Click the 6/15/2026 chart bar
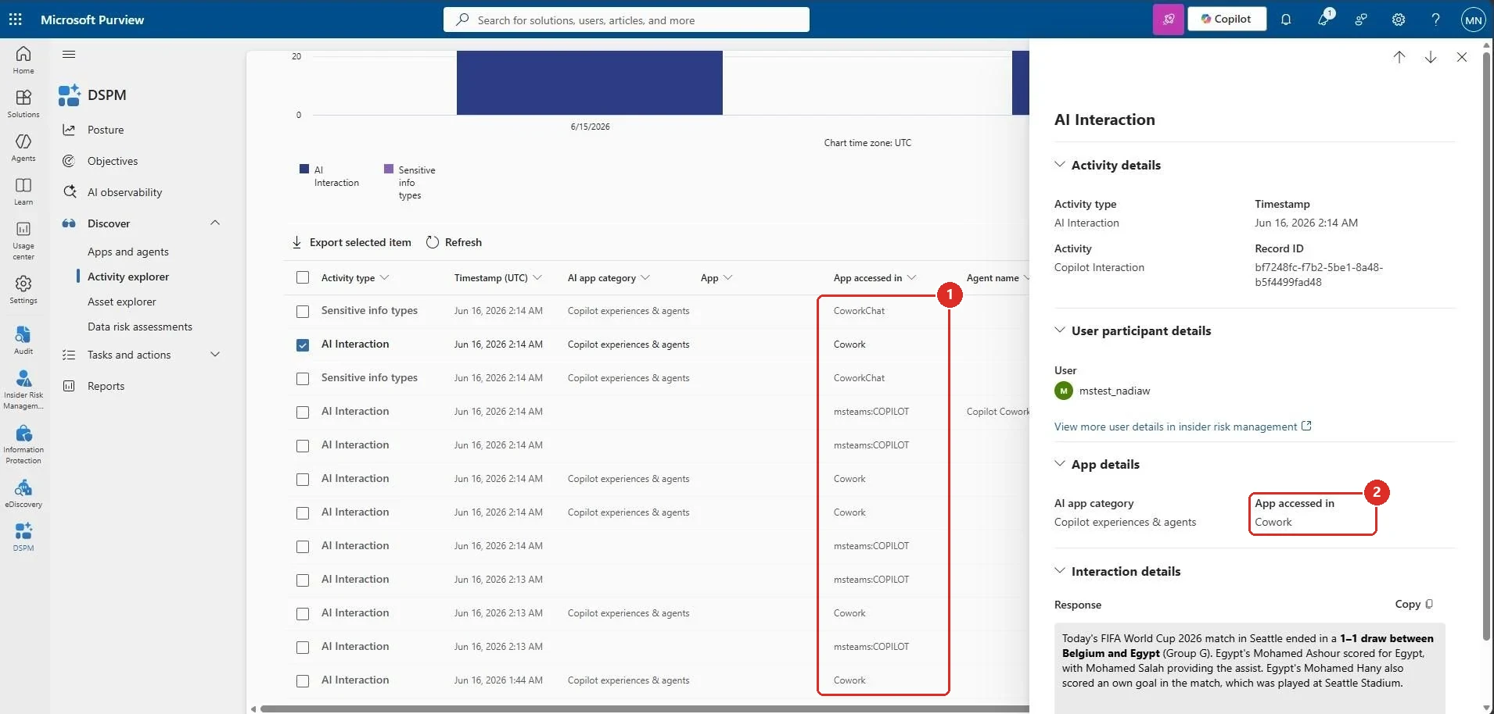The width and height of the screenshot is (1494, 714). [x=590, y=83]
